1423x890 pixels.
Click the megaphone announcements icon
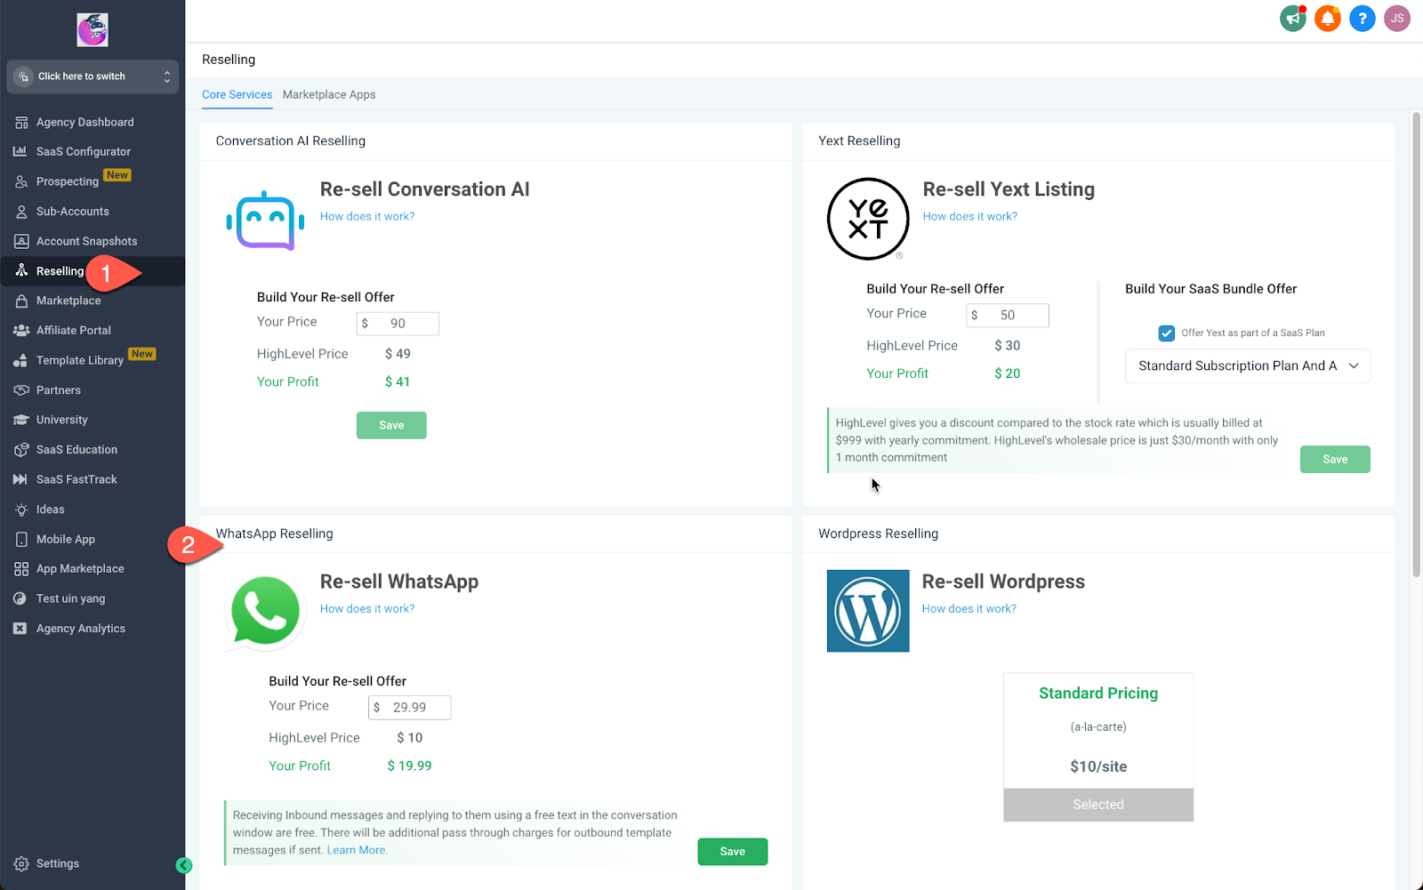tap(1292, 18)
